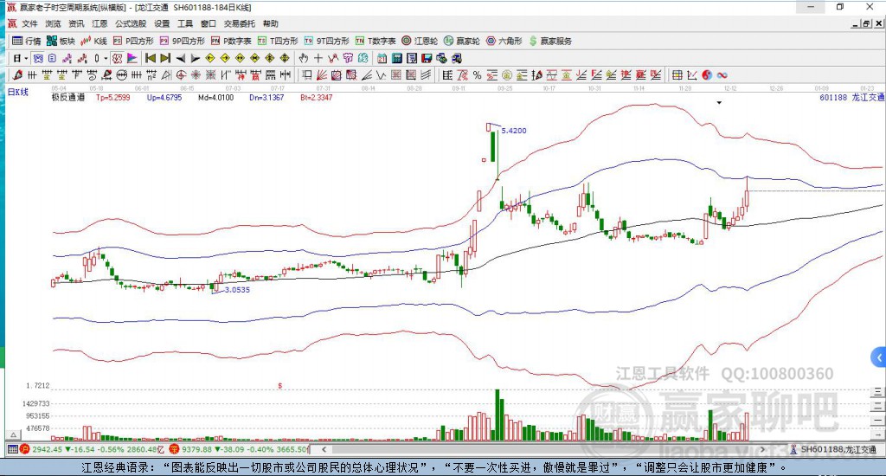The image size is (886, 476).
Task: Click the red-blue infinity icon
Action: (x=722, y=75)
